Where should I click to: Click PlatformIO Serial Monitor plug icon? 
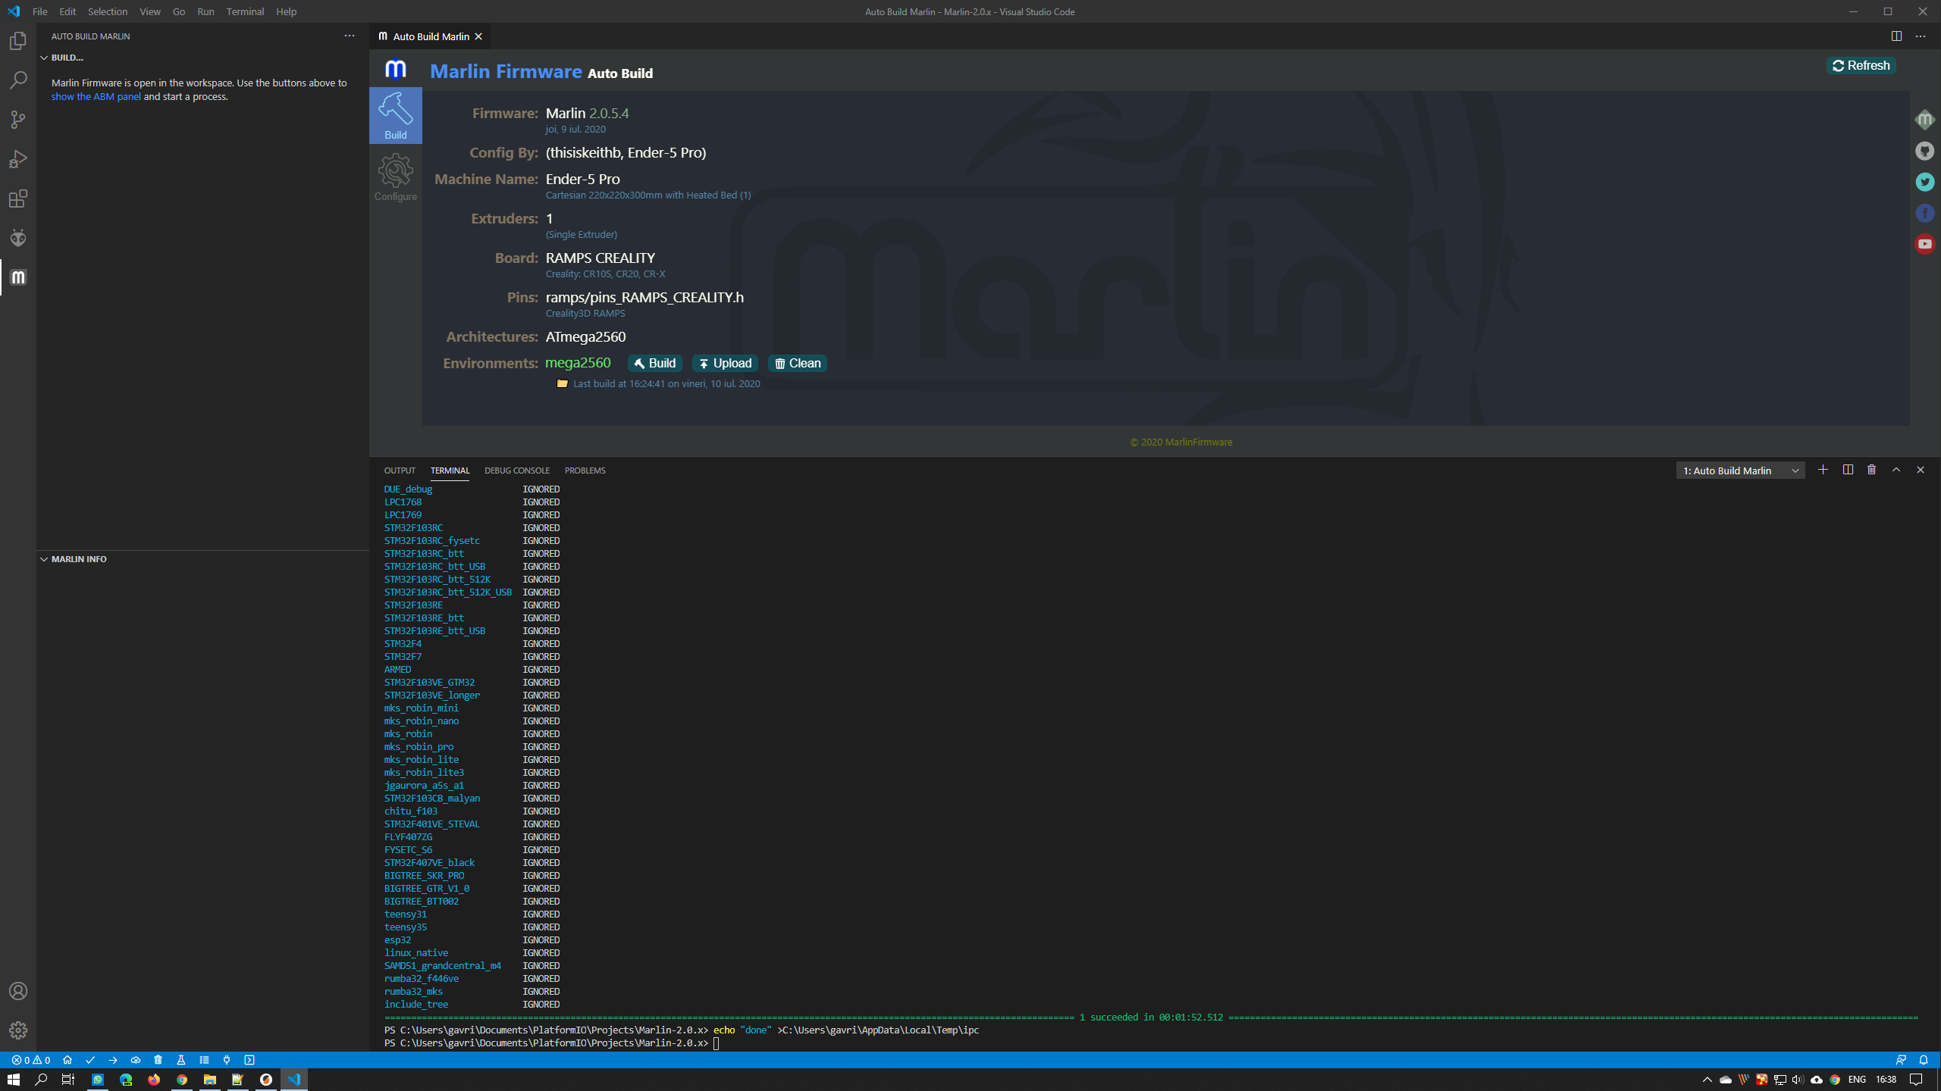(x=227, y=1060)
